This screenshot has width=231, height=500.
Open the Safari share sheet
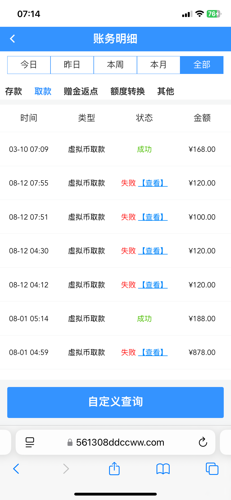[x=114, y=468]
